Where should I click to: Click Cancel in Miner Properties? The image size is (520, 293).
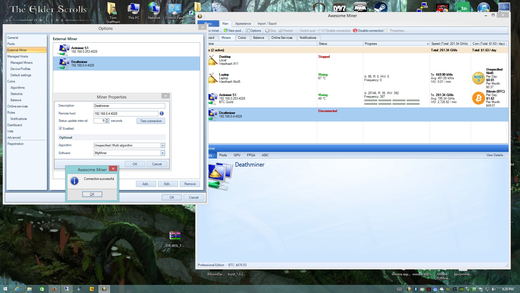tap(157, 164)
